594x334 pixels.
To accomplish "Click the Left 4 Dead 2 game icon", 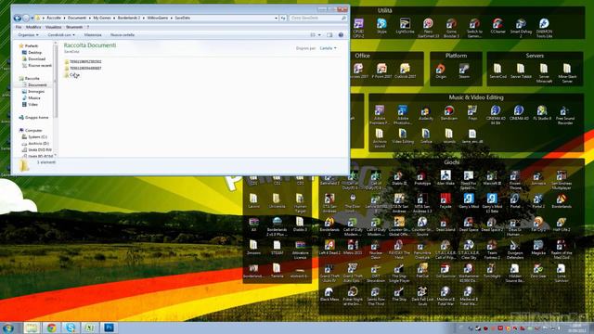I will (x=329, y=248).
